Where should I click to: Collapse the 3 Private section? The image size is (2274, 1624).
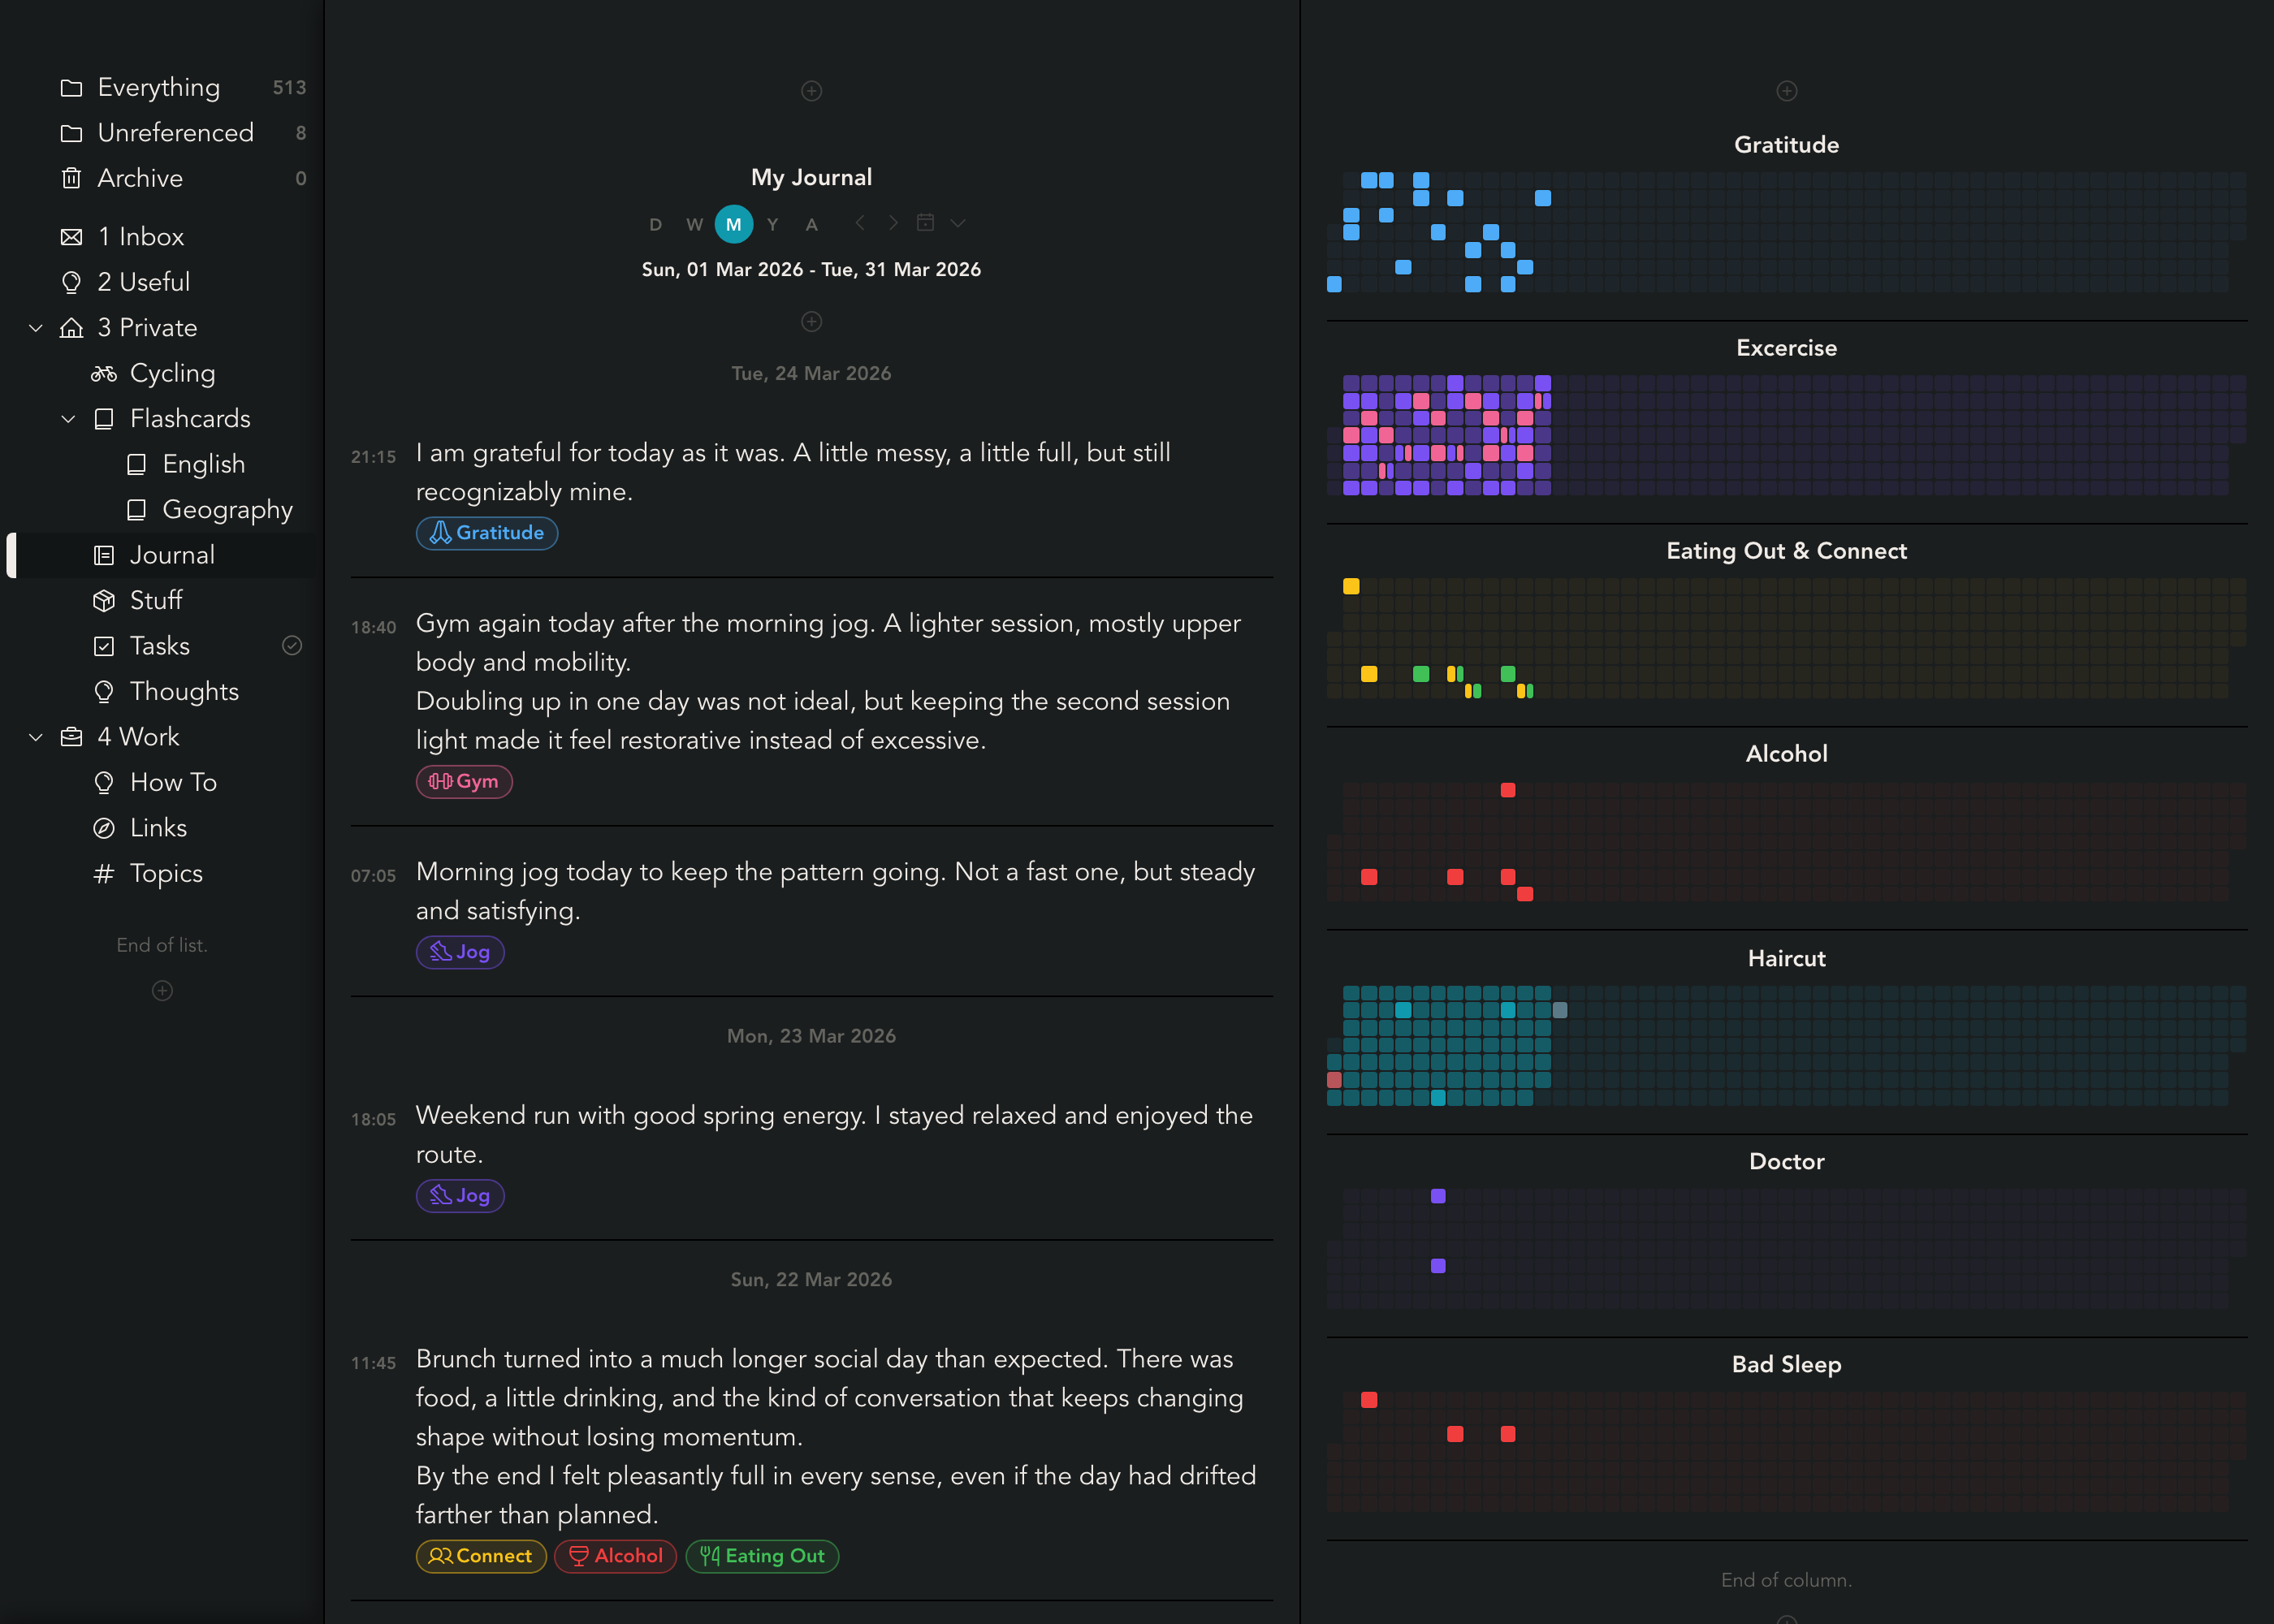[36, 328]
